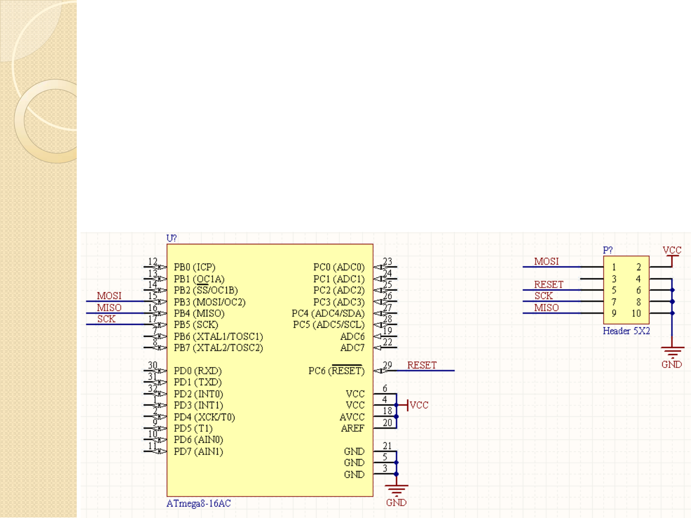Click the "PC4 (ADC4/SDA)" pin label
691x518 pixels.
(328, 314)
